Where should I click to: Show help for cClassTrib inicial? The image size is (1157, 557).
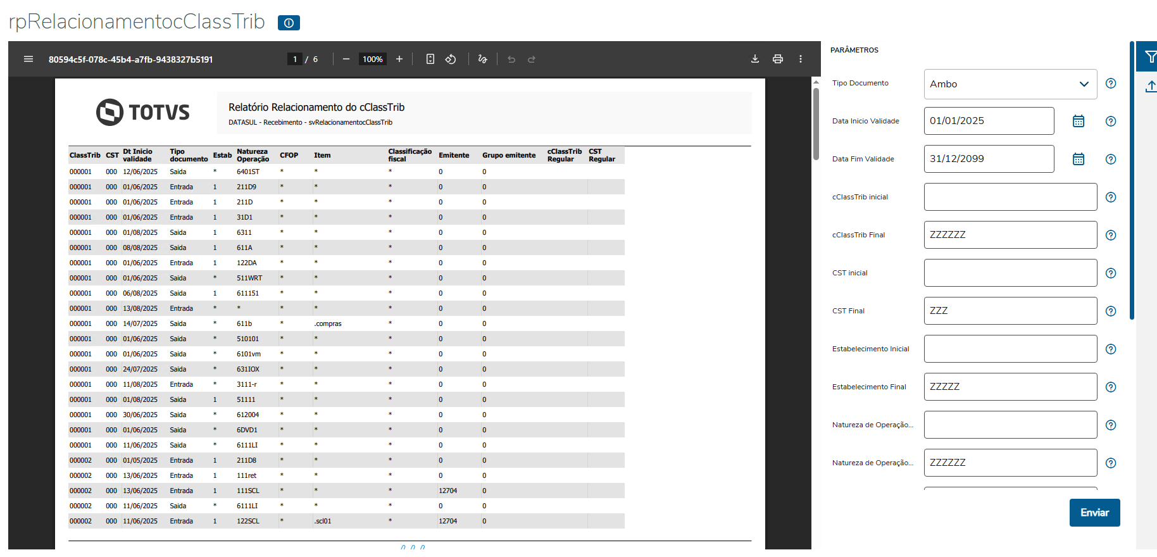[x=1111, y=197]
